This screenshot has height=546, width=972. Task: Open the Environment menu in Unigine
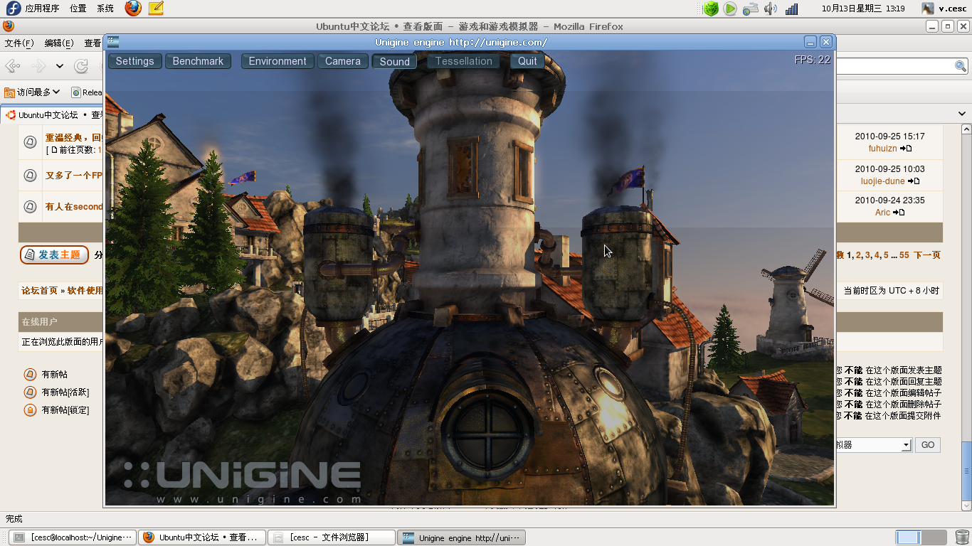point(278,61)
